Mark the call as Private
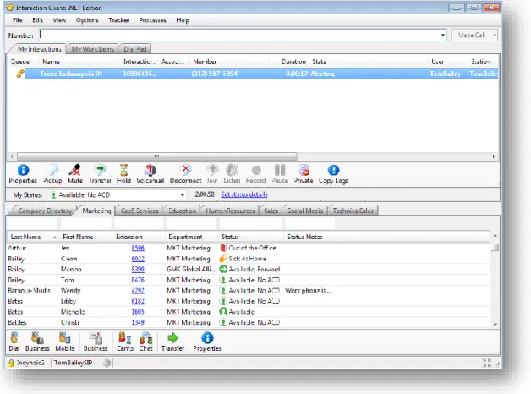The image size is (531, 394). click(304, 173)
